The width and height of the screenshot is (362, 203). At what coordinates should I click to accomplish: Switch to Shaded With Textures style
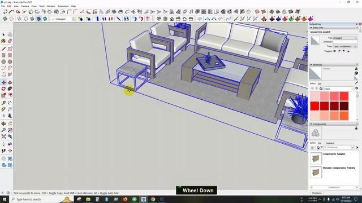click(38, 19)
